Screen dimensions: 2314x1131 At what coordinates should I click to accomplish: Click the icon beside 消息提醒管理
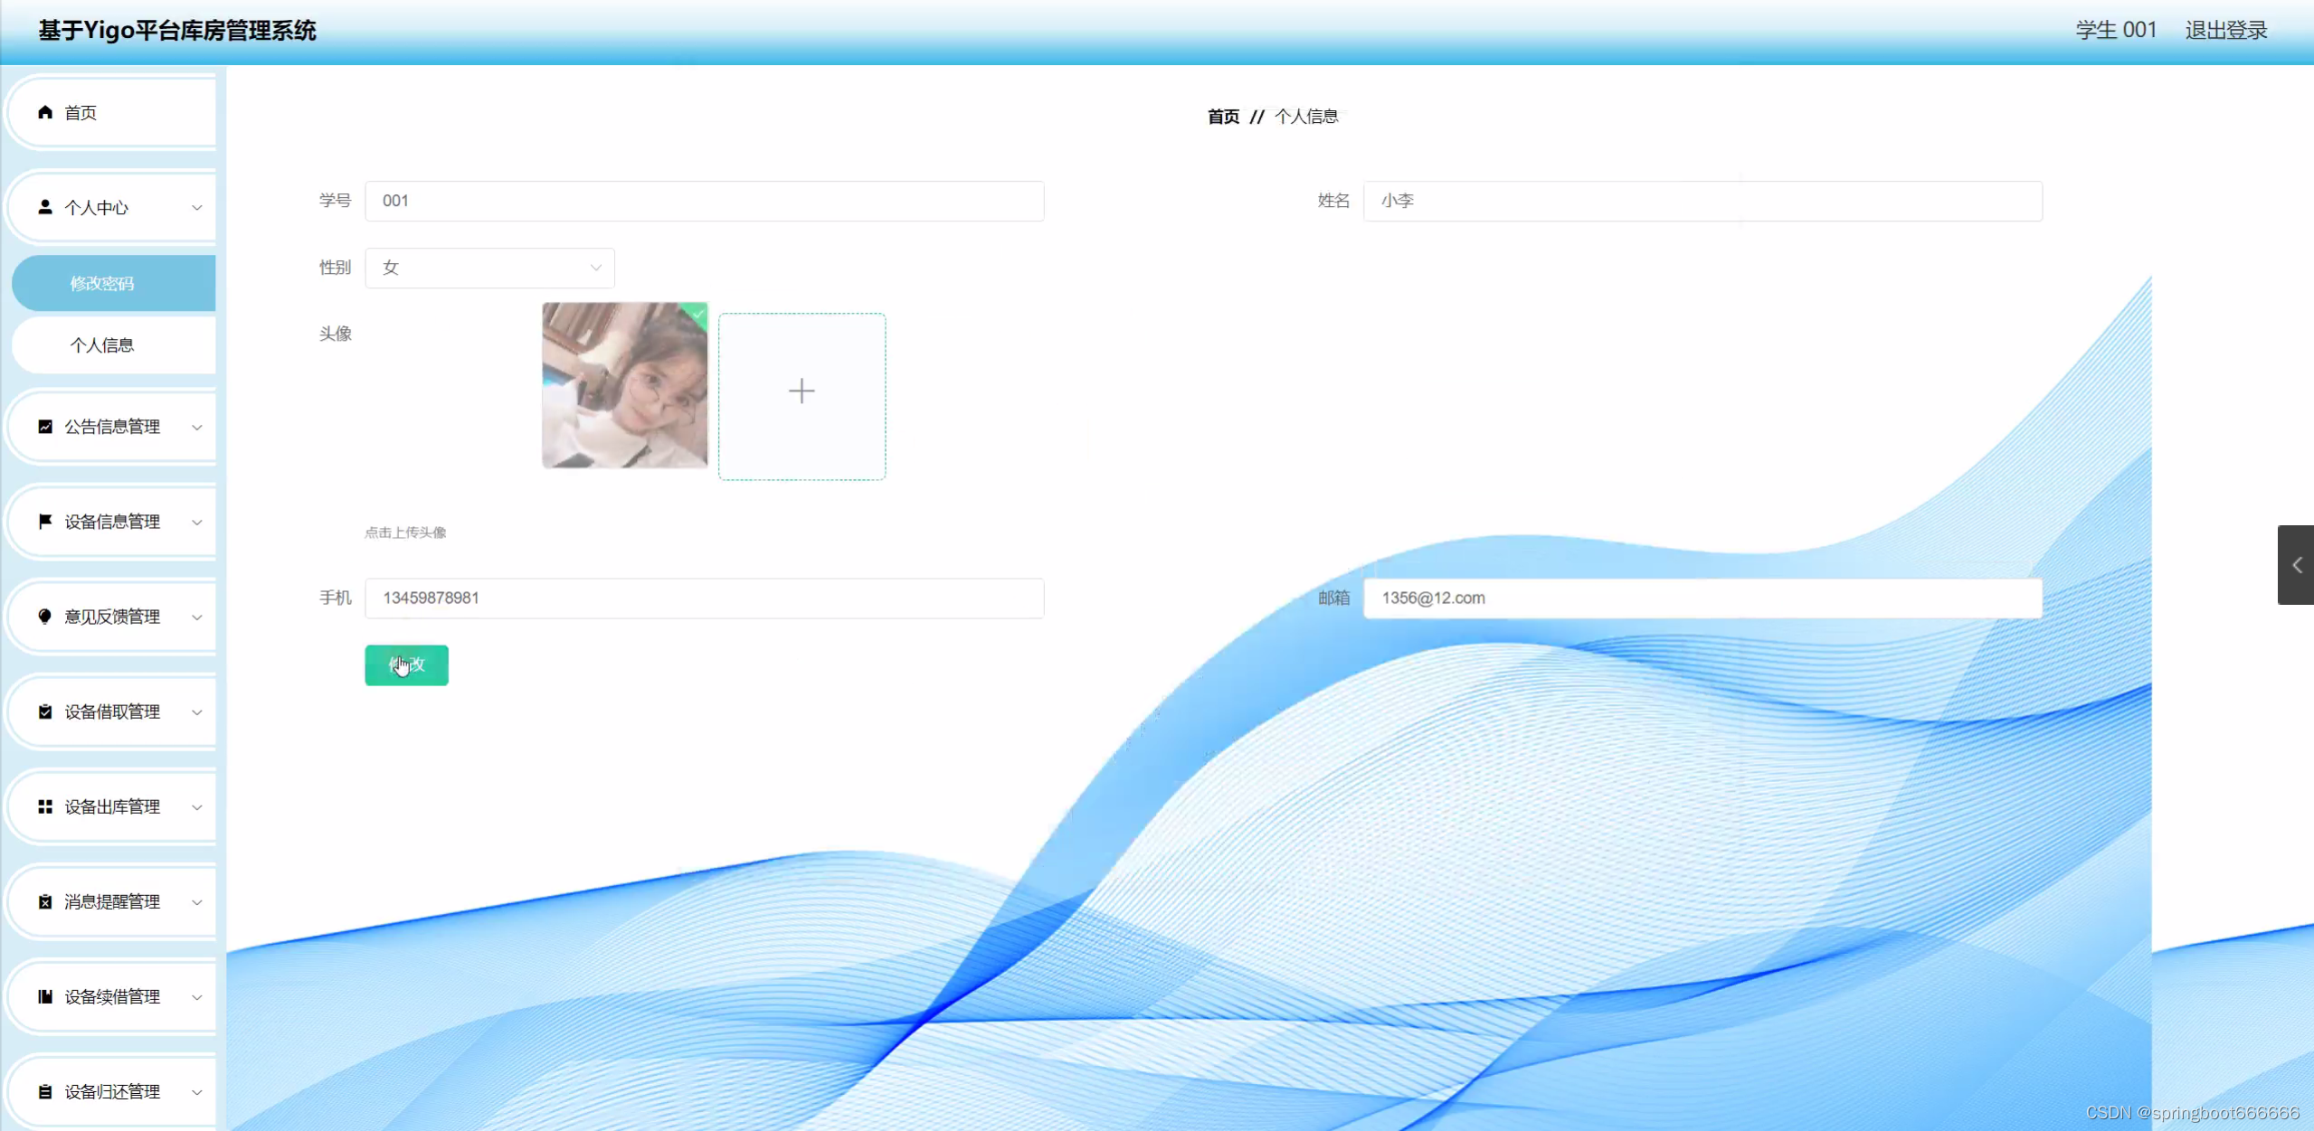point(44,901)
